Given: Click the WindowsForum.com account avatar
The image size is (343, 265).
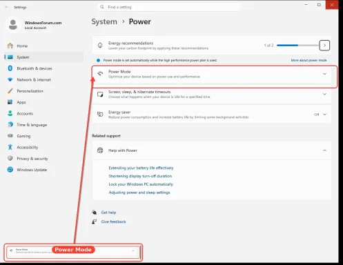Looking at the screenshot, I should [13, 25].
